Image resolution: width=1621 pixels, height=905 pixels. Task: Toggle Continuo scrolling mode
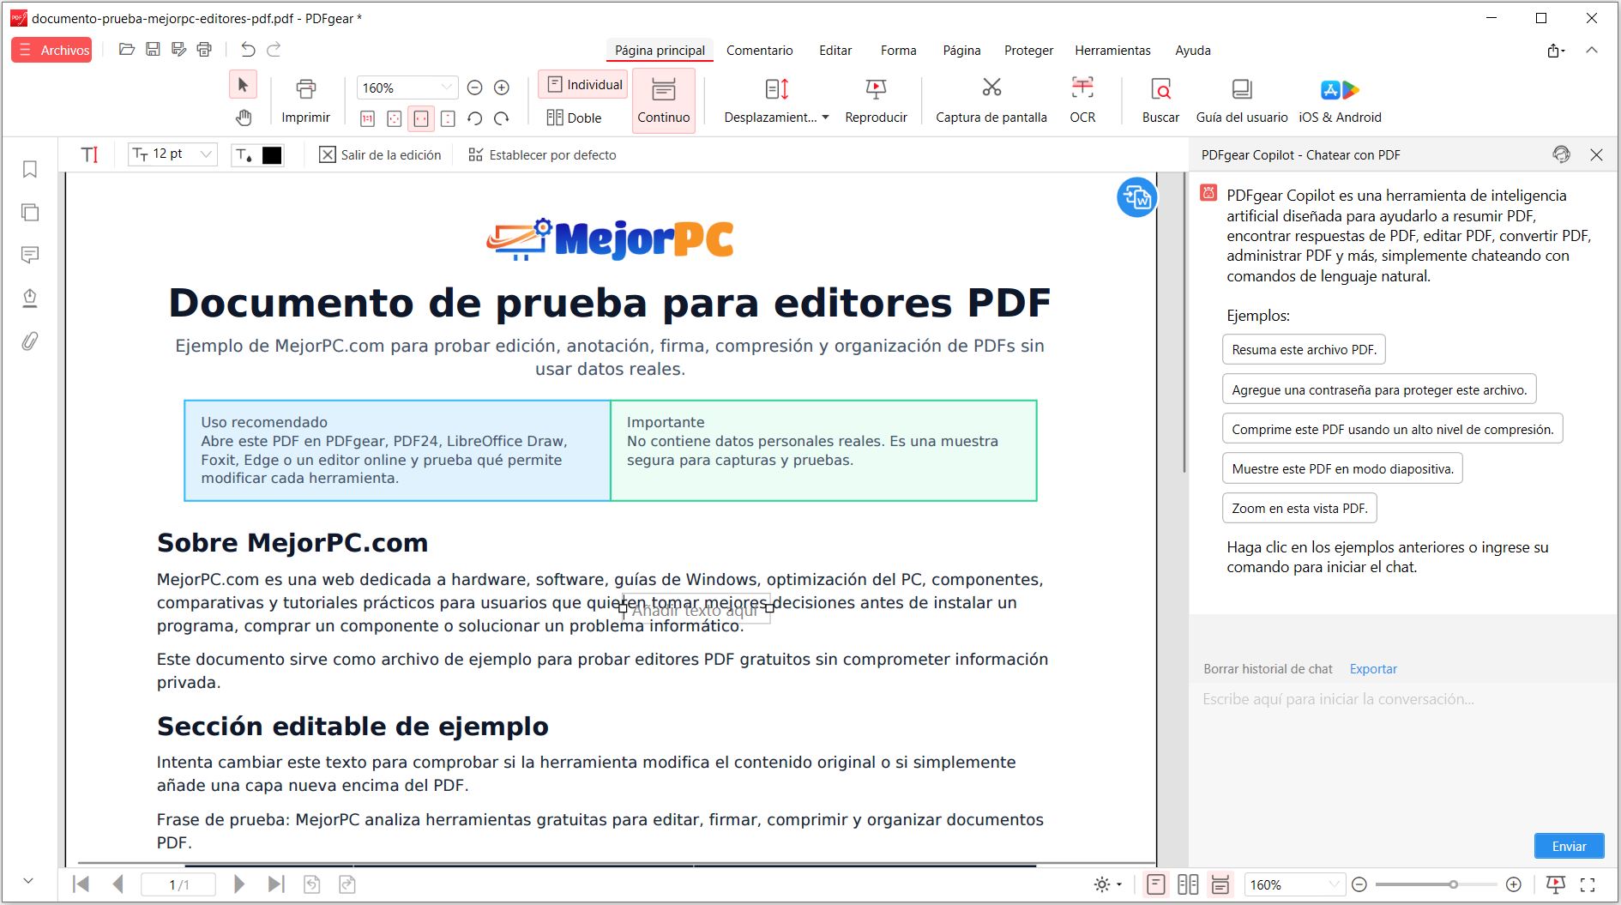[x=663, y=100]
